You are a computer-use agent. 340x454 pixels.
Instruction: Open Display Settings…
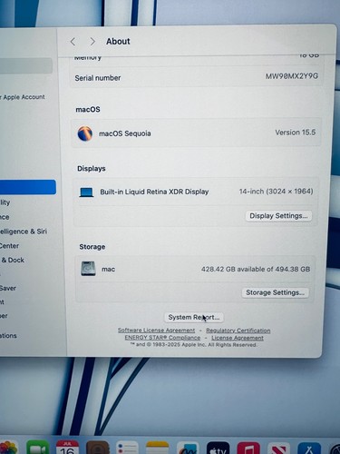278,216
